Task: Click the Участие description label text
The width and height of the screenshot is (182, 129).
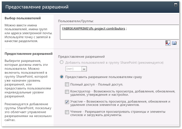Action: pyautogui.click(x=120, y=103)
